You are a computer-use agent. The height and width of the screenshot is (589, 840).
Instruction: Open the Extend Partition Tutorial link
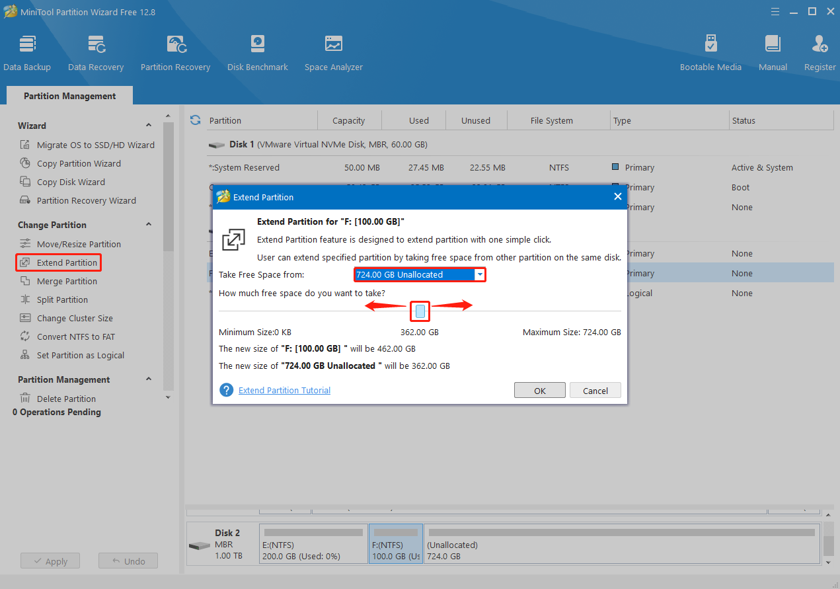click(x=284, y=390)
